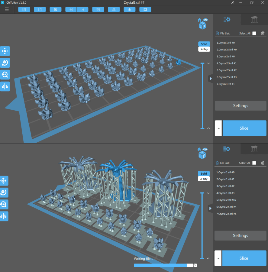
Task: Enable X-Ray view in the Writing file viewport
Action: click(x=204, y=179)
